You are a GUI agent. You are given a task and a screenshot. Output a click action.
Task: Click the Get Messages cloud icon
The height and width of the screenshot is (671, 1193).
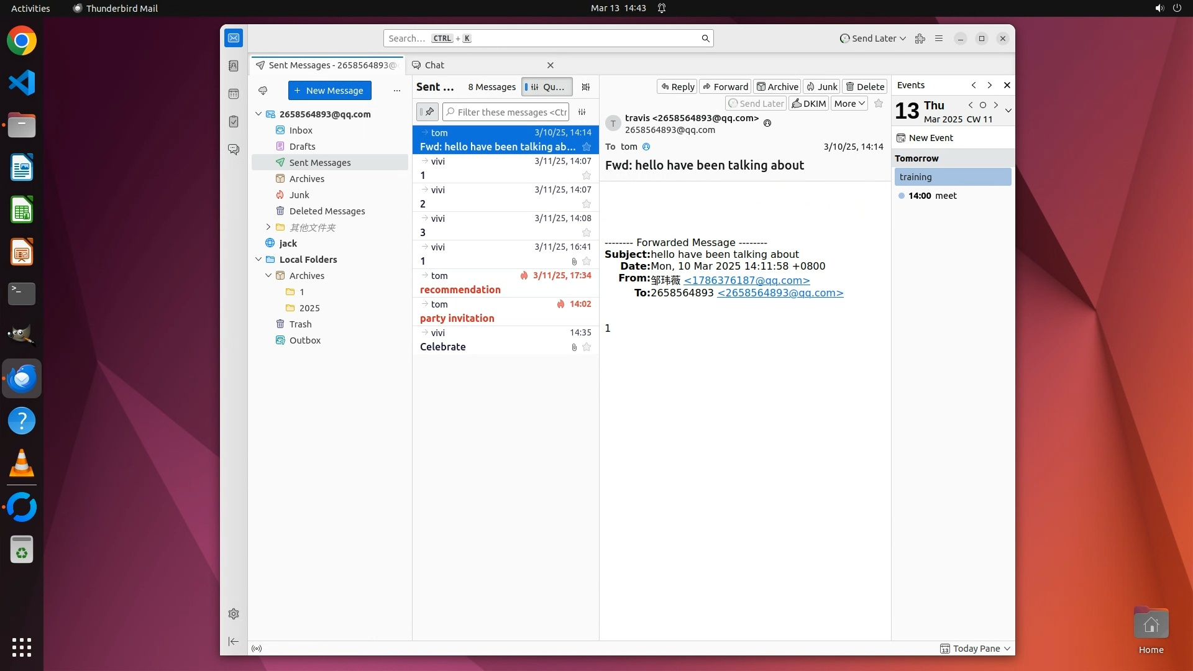(x=263, y=91)
